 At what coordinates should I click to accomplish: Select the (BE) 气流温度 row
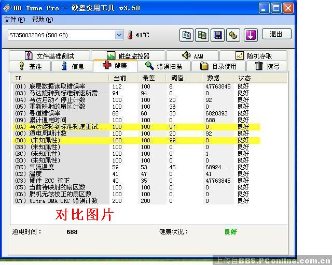pyautogui.click(x=136, y=167)
